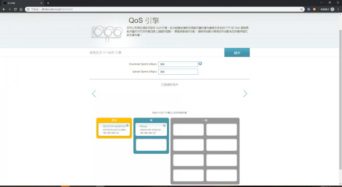Remove DESKTOP device from highest priority
Image resolution: width=342 pixels, height=187 pixels.
127,126
